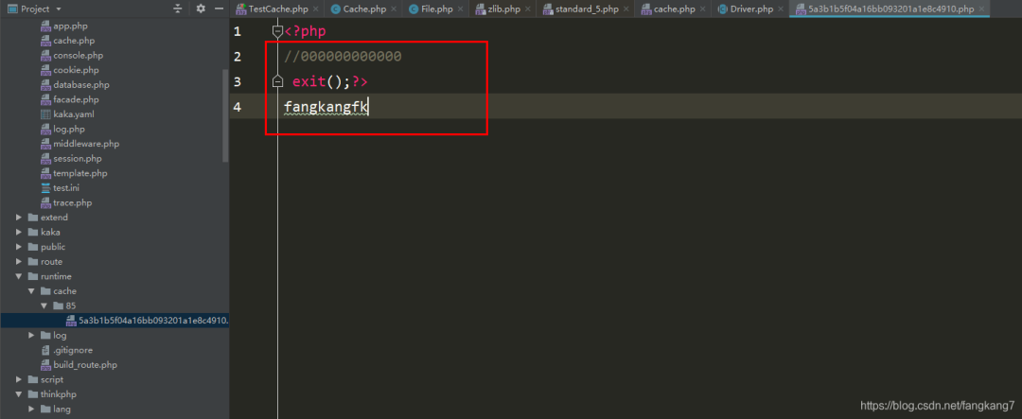Screen dimensions: 1022x419
Task: Collapse the runtime cache folder
Action: click(31, 291)
